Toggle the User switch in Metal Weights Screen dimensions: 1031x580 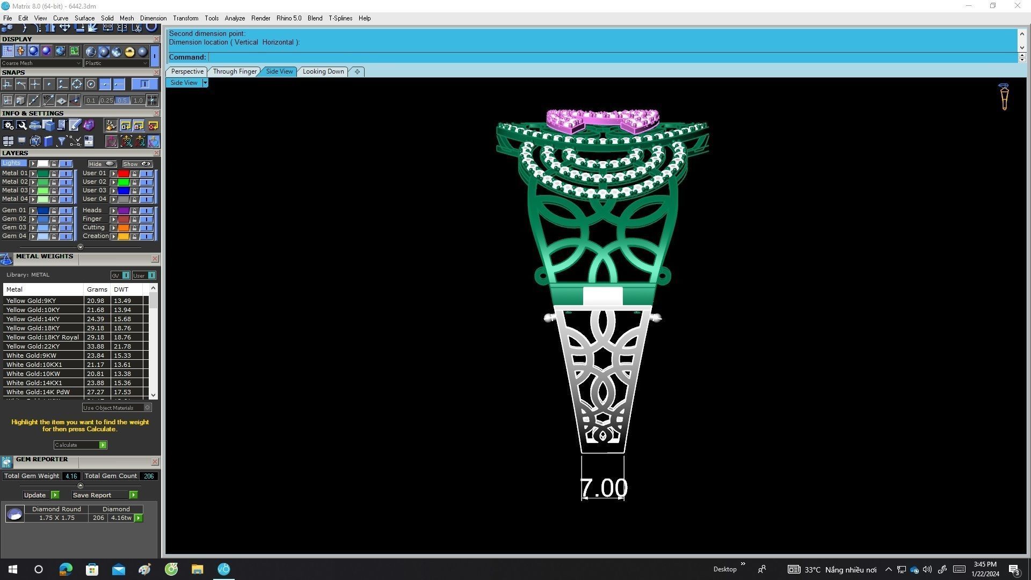[144, 275]
